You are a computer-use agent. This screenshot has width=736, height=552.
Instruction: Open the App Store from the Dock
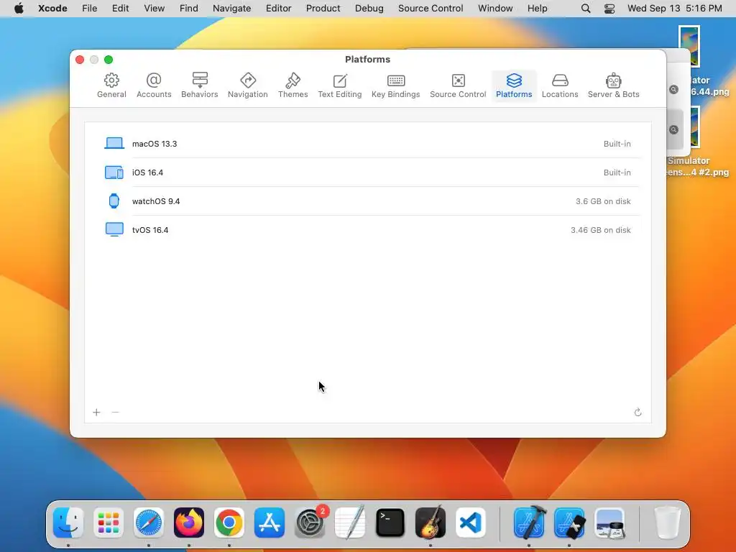pos(270,523)
